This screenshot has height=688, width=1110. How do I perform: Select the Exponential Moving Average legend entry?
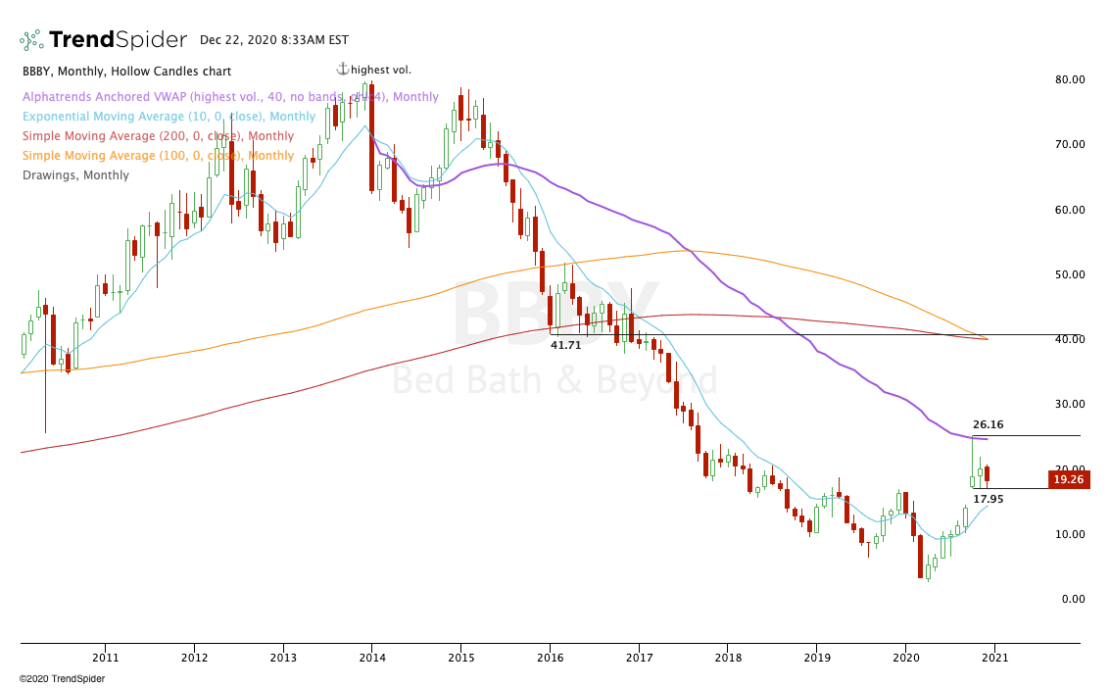pyautogui.click(x=169, y=116)
